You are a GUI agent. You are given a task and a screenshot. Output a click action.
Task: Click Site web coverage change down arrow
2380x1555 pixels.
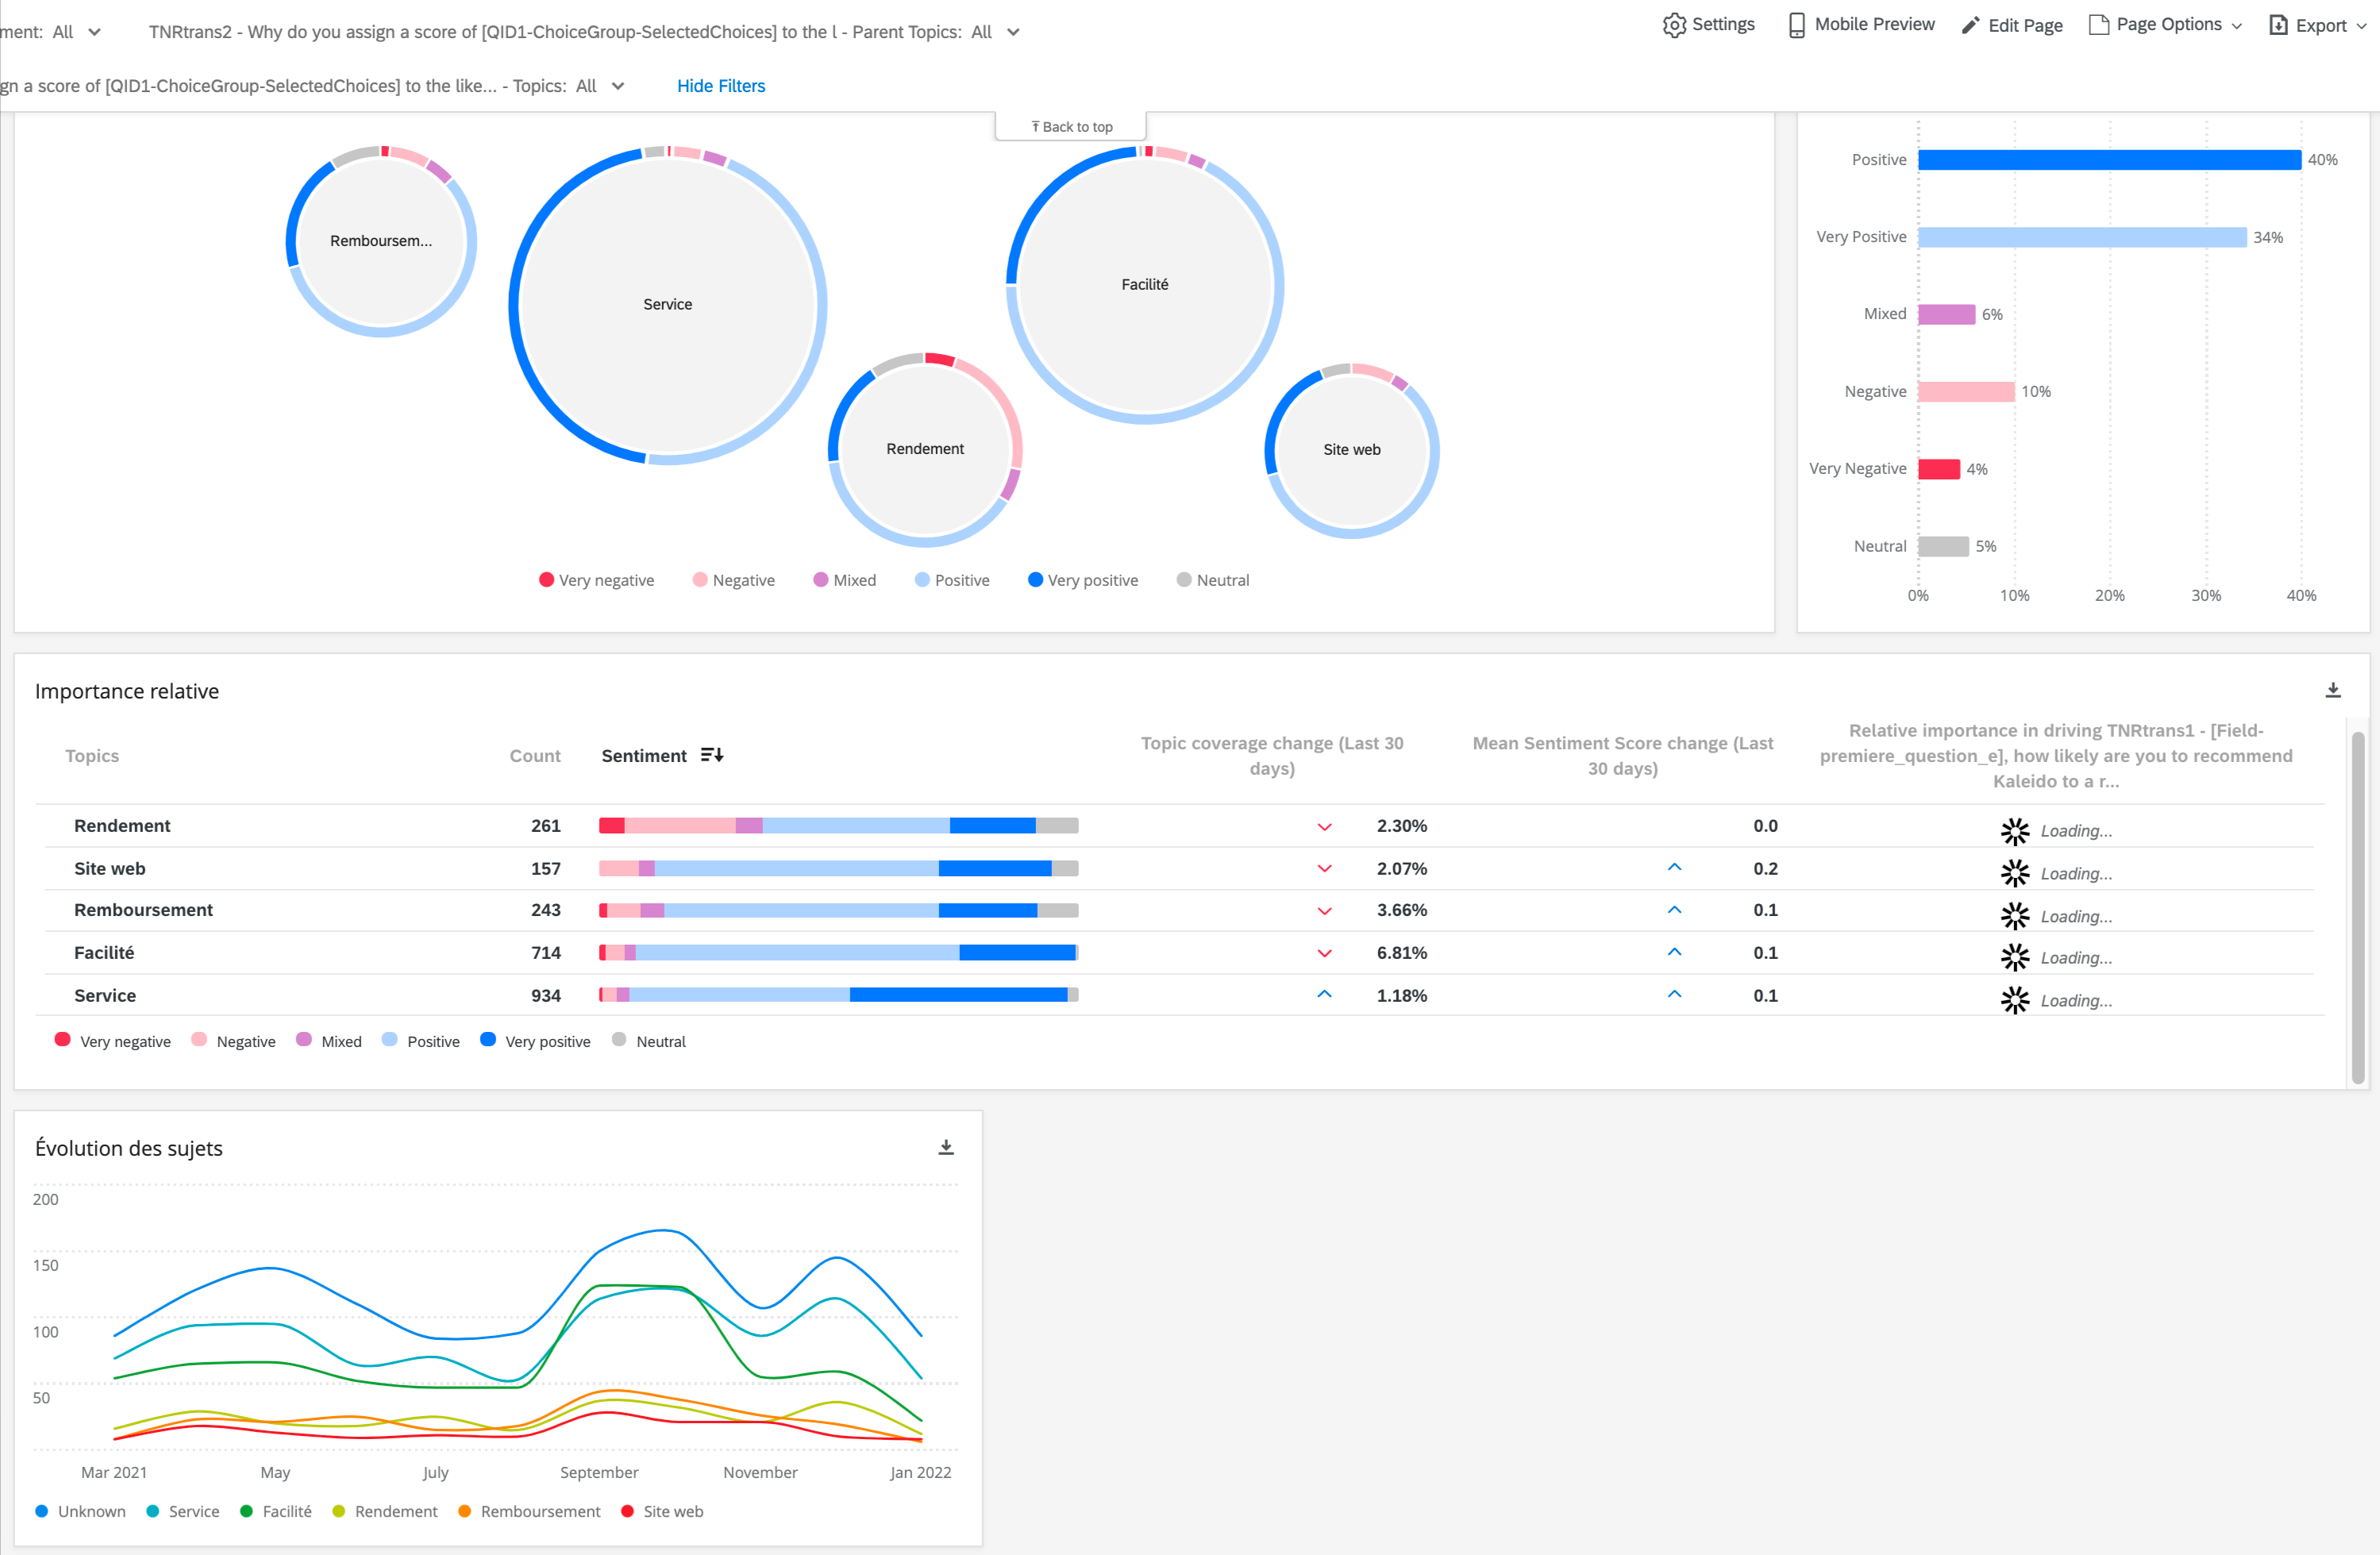coord(1324,869)
